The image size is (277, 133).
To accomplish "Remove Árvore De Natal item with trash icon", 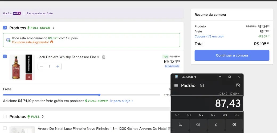I will (170, 128).
